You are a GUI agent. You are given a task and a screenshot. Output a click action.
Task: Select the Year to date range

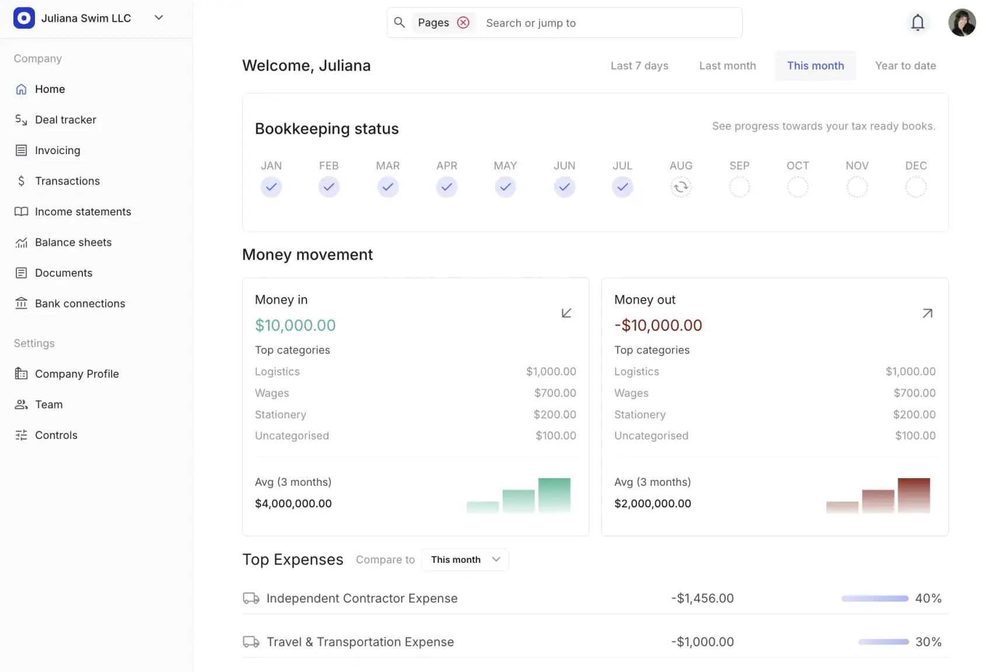tap(906, 65)
